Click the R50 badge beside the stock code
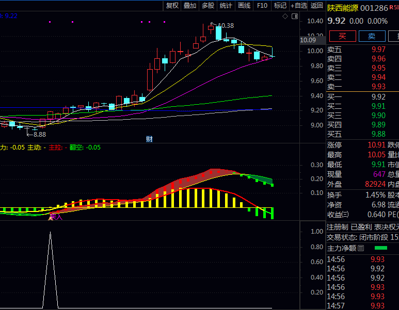 tap(394, 8)
